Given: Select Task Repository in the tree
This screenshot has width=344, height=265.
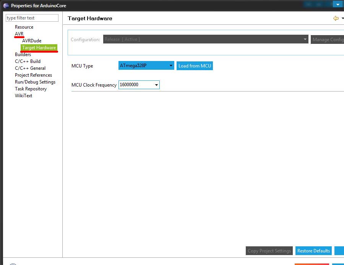Looking at the screenshot, I should 31,88.
